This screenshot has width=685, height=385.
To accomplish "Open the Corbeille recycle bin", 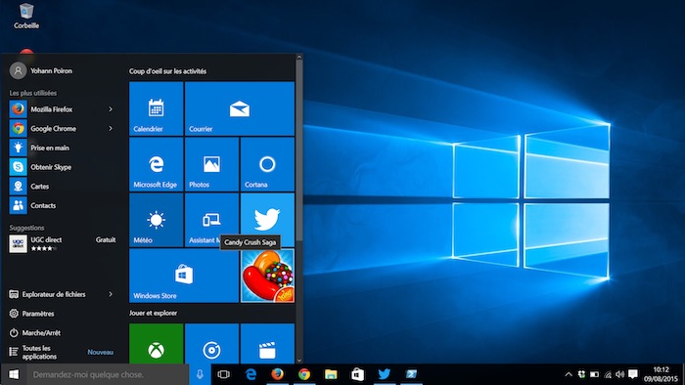I will click(x=26, y=16).
